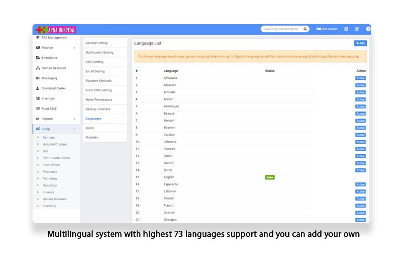Activate the Arabic language
Screen dimensions: 406x258
coord(360,99)
